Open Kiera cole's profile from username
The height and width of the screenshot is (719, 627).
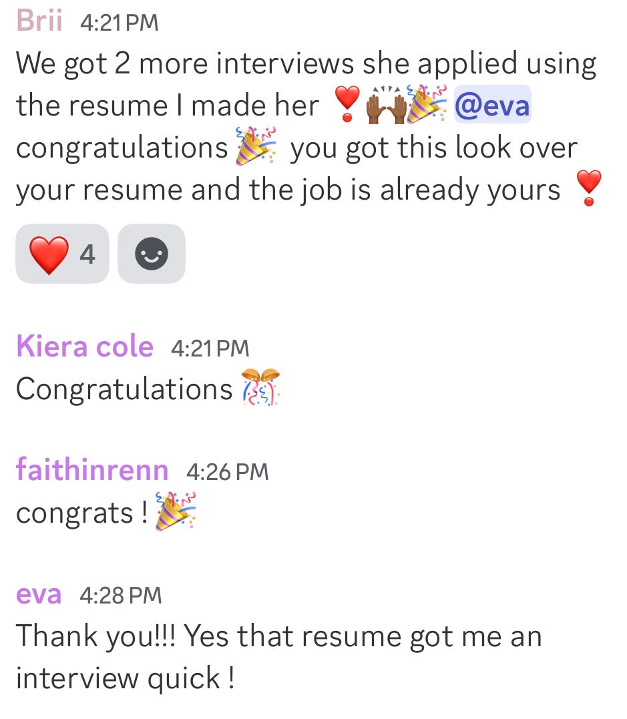click(85, 346)
